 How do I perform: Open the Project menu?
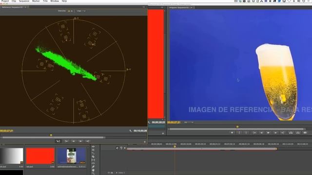(x=5, y=1)
